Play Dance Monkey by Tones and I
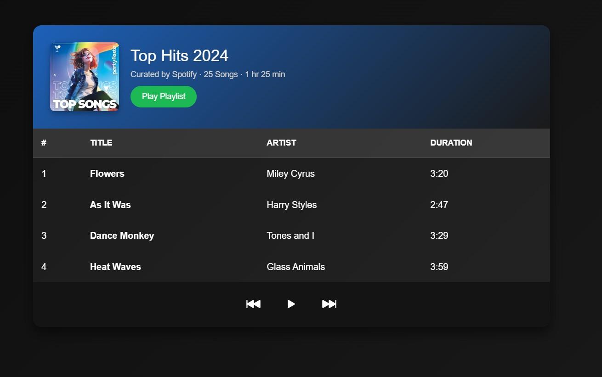The height and width of the screenshot is (377, 602). click(122, 236)
